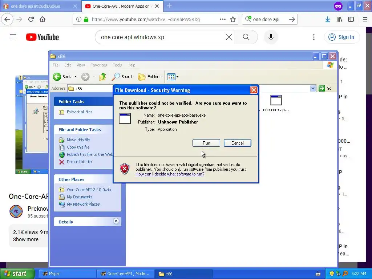Click the YouTube search magnifier button
This screenshot has width=372, height=279.
pyautogui.click(x=246, y=37)
